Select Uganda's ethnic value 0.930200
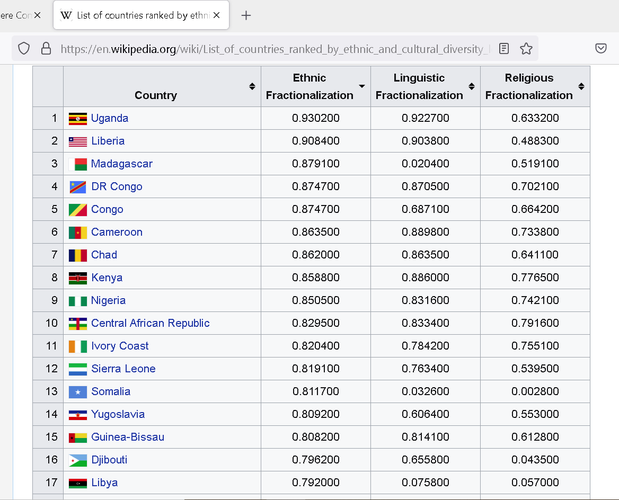This screenshot has width=619, height=500. (x=316, y=119)
